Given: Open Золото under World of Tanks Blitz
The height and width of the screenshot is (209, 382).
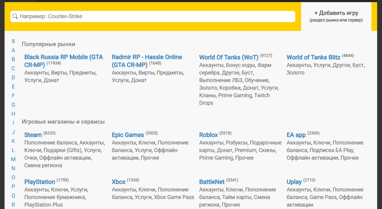Looking at the screenshot, I should 296,73.
